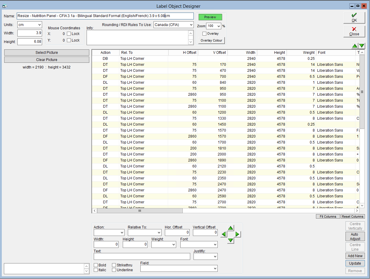This screenshot has height=279, width=370.
Task: Open the Overlay Colour picker
Action: [211, 40]
